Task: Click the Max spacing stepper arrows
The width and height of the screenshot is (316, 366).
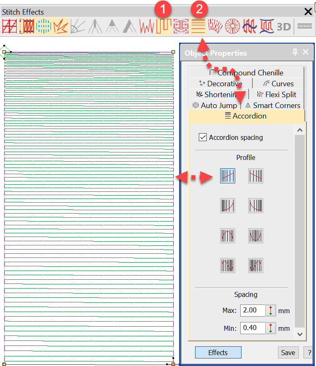Action: coord(271,311)
